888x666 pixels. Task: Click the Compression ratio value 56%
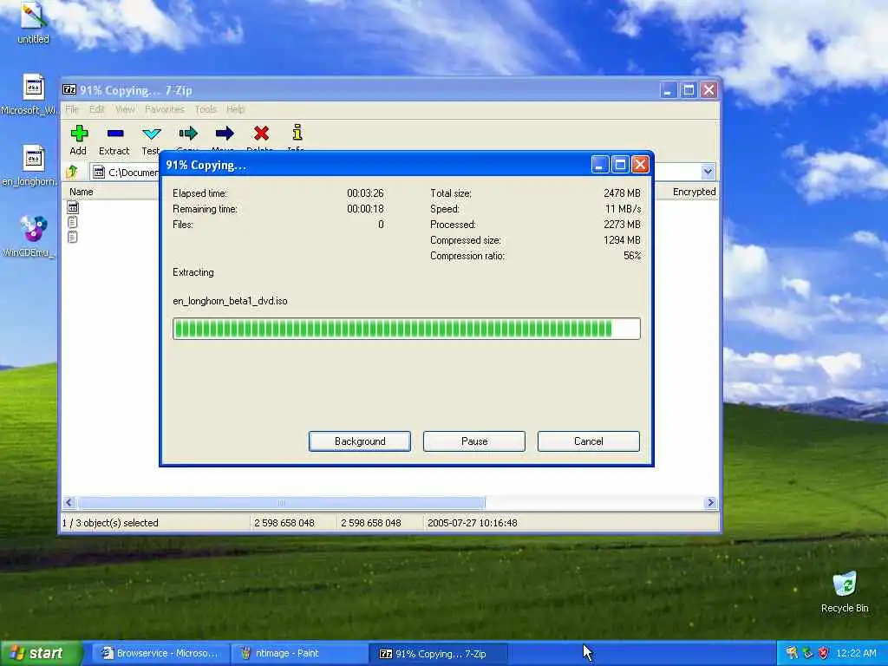click(x=632, y=256)
